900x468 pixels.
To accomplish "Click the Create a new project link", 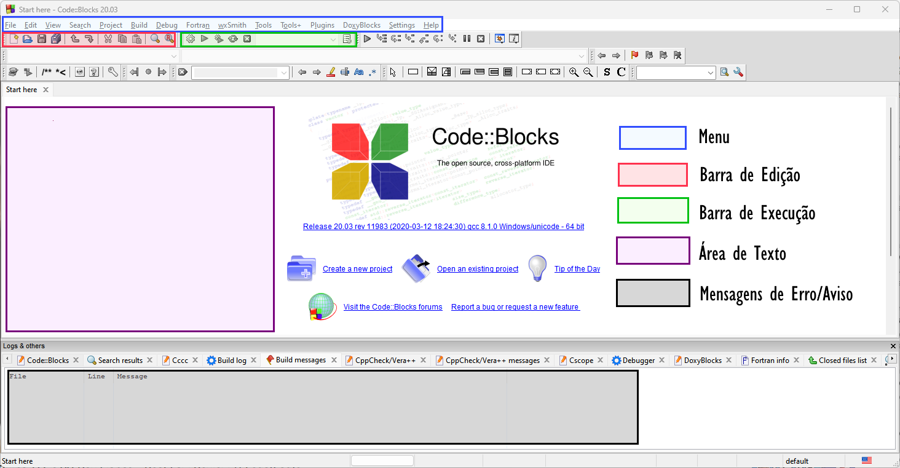I will pos(357,268).
